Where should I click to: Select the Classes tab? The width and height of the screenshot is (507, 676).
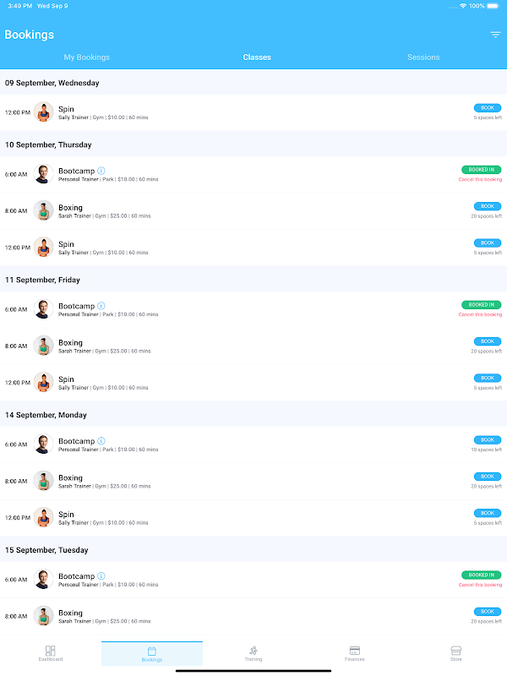click(x=257, y=57)
